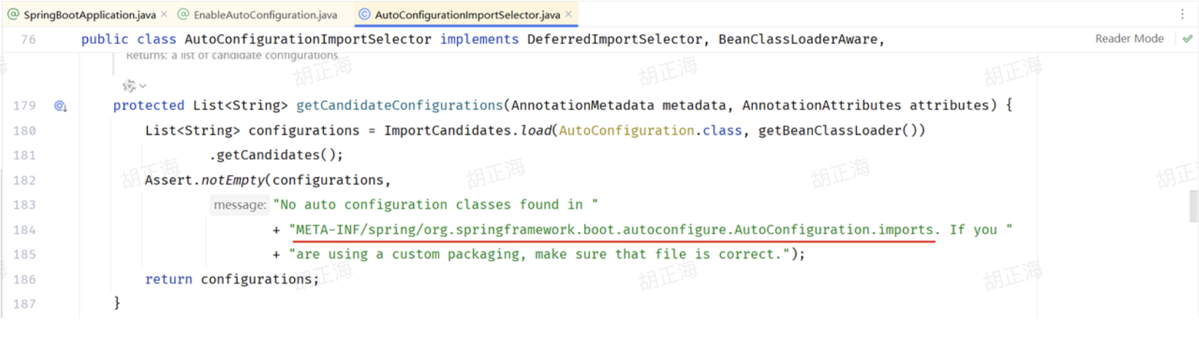This screenshot has height=340, width=1199.
Task: Click AnnotationMetadata parameter type
Action: 583,105
